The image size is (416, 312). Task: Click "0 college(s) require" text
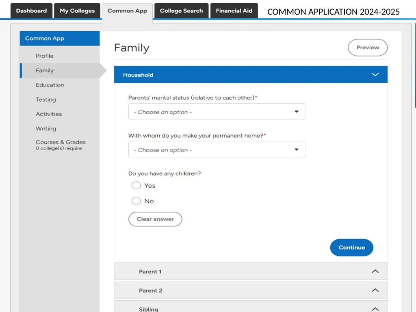pyautogui.click(x=59, y=148)
